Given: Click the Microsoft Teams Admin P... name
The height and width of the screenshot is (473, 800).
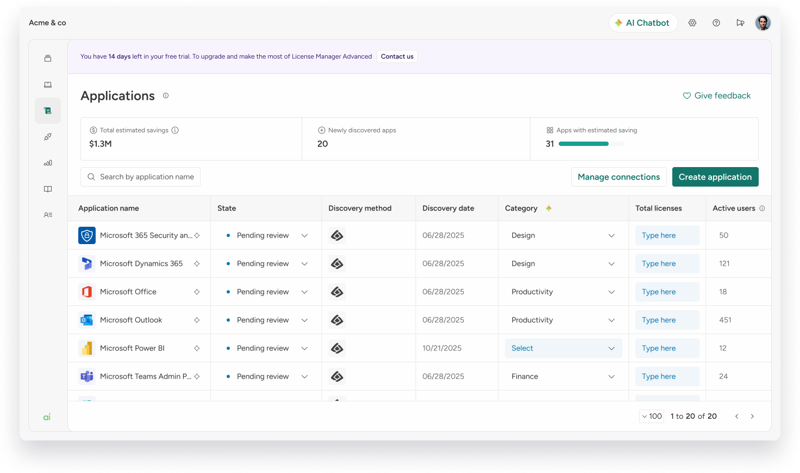Looking at the screenshot, I should [146, 376].
